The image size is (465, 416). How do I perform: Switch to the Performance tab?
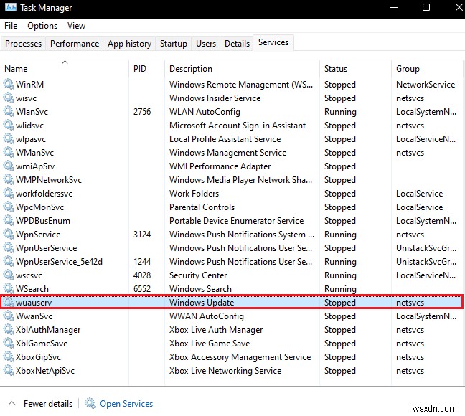click(x=75, y=44)
